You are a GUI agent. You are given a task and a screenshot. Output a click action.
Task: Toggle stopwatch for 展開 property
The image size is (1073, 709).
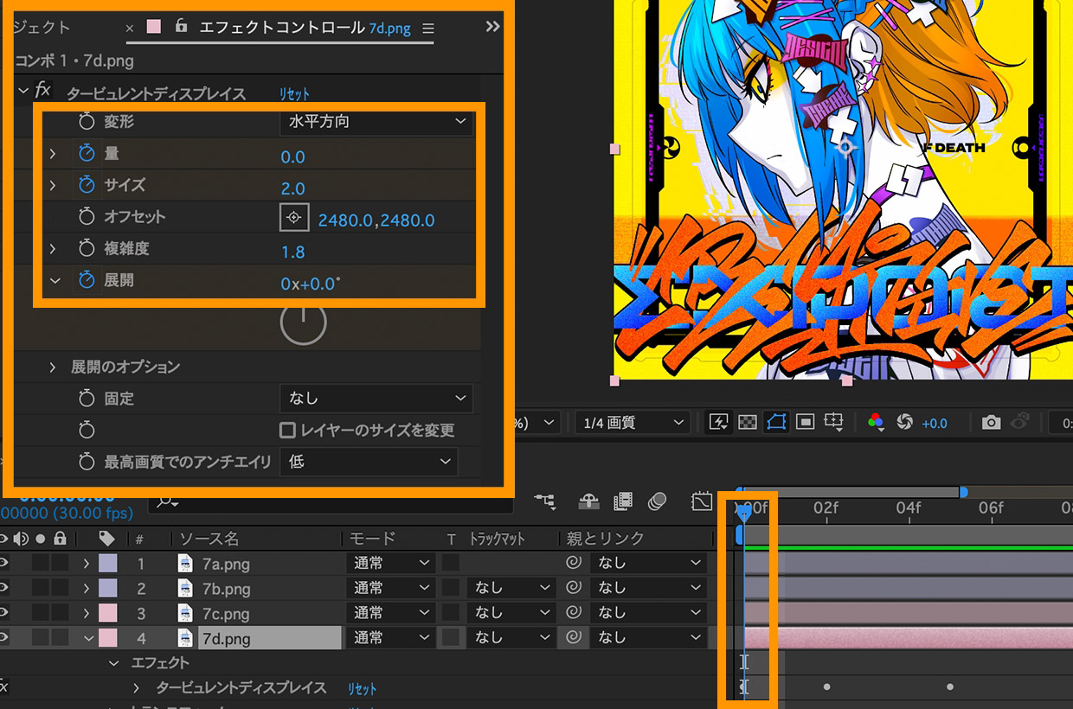point(86,280)
